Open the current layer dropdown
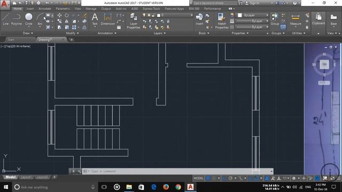 [x=167, y=15]
